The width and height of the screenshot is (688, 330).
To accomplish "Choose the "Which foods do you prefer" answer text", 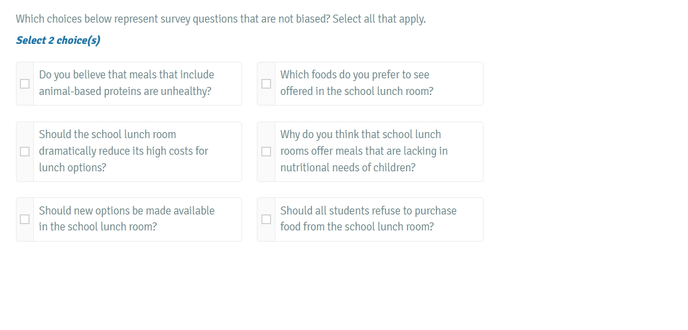I will pos(354,75).
